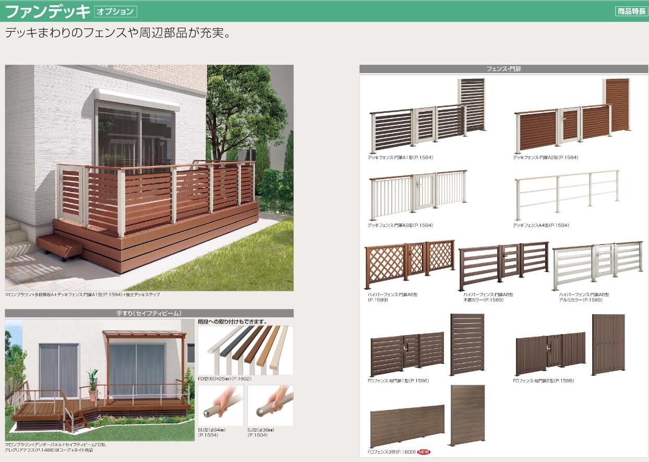
Task: Click the ファンデッキ page title
Action: 47,11
